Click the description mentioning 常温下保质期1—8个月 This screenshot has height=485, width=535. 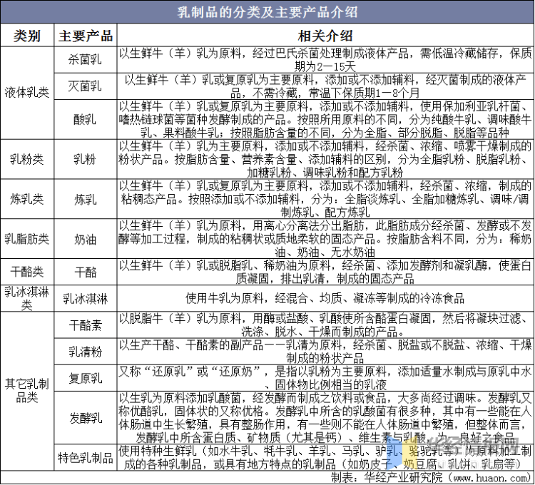[325, 86]
